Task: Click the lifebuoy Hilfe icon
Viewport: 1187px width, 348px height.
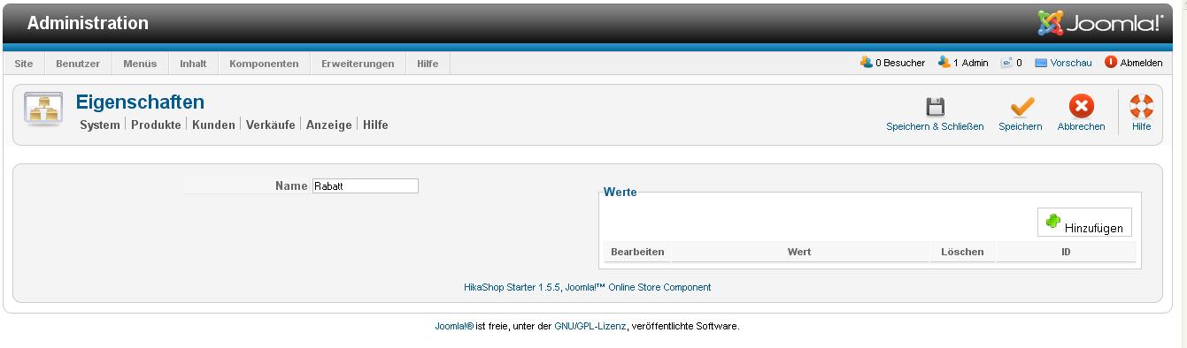Action: tap(1141, 107)
